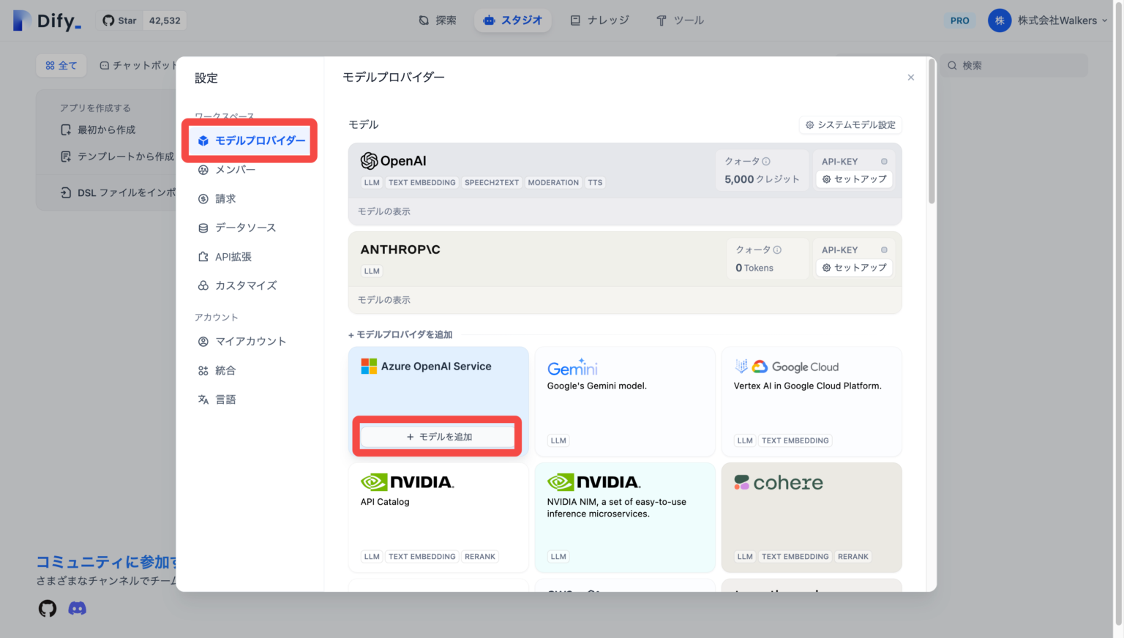
Task: Click the カスタマイズ customization icon
Action: point(203,285)
